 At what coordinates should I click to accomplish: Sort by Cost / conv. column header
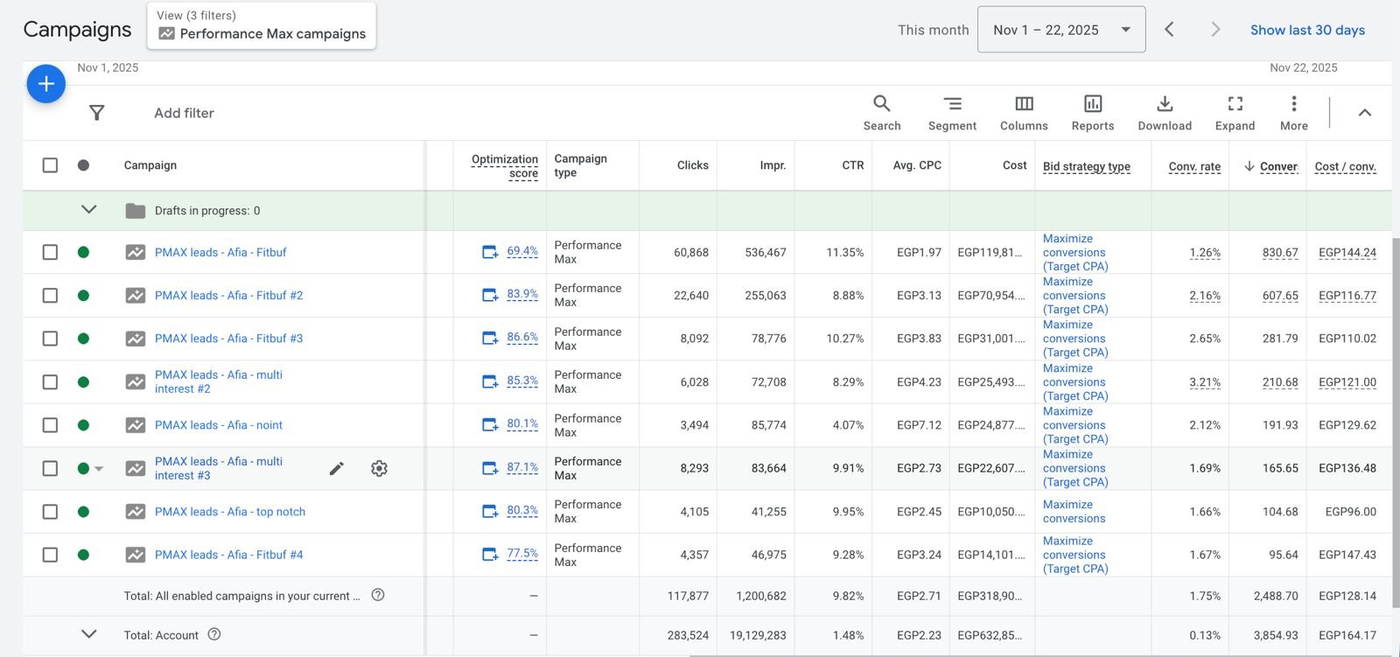1345,166
